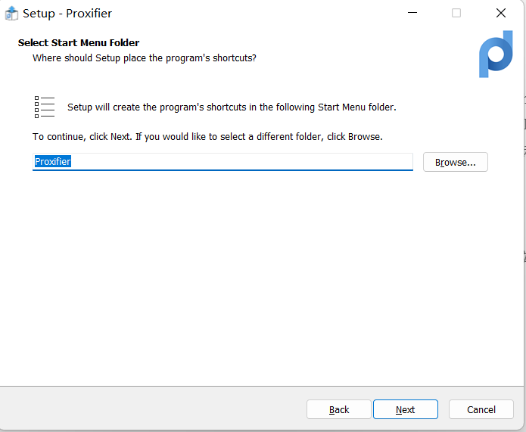This screenshot has width=526, height=432.
Task: Proceed by pressing the Next button
Action: [x=405, y=409]
